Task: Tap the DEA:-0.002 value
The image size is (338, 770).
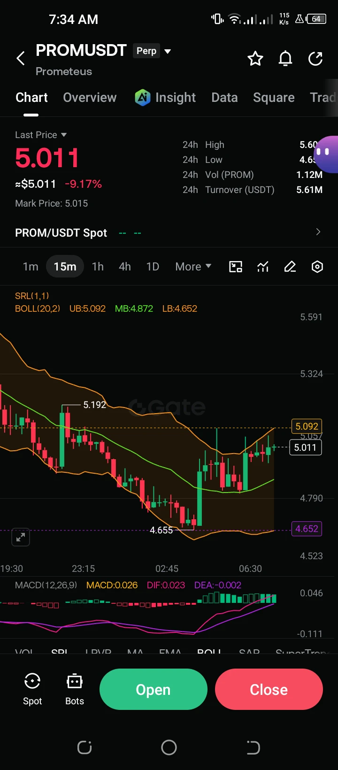Action: point(218,585)
